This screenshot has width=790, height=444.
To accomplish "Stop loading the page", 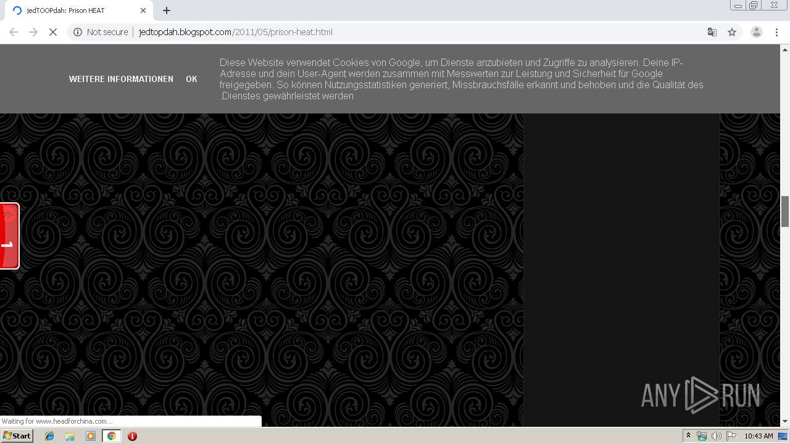I will click(x=53, y=32).
